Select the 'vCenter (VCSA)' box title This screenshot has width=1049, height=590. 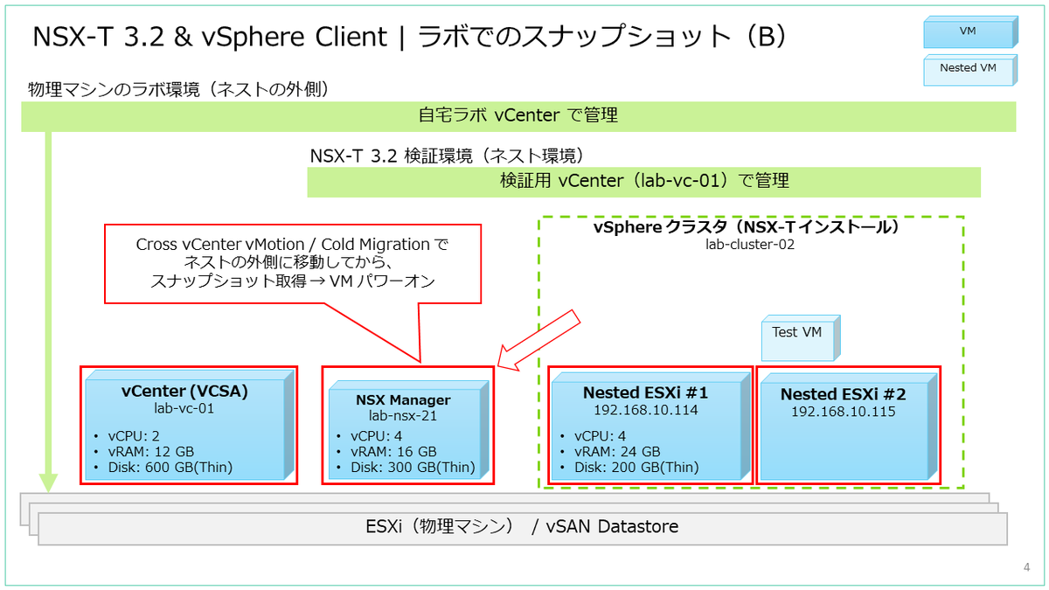pos(184,391)
